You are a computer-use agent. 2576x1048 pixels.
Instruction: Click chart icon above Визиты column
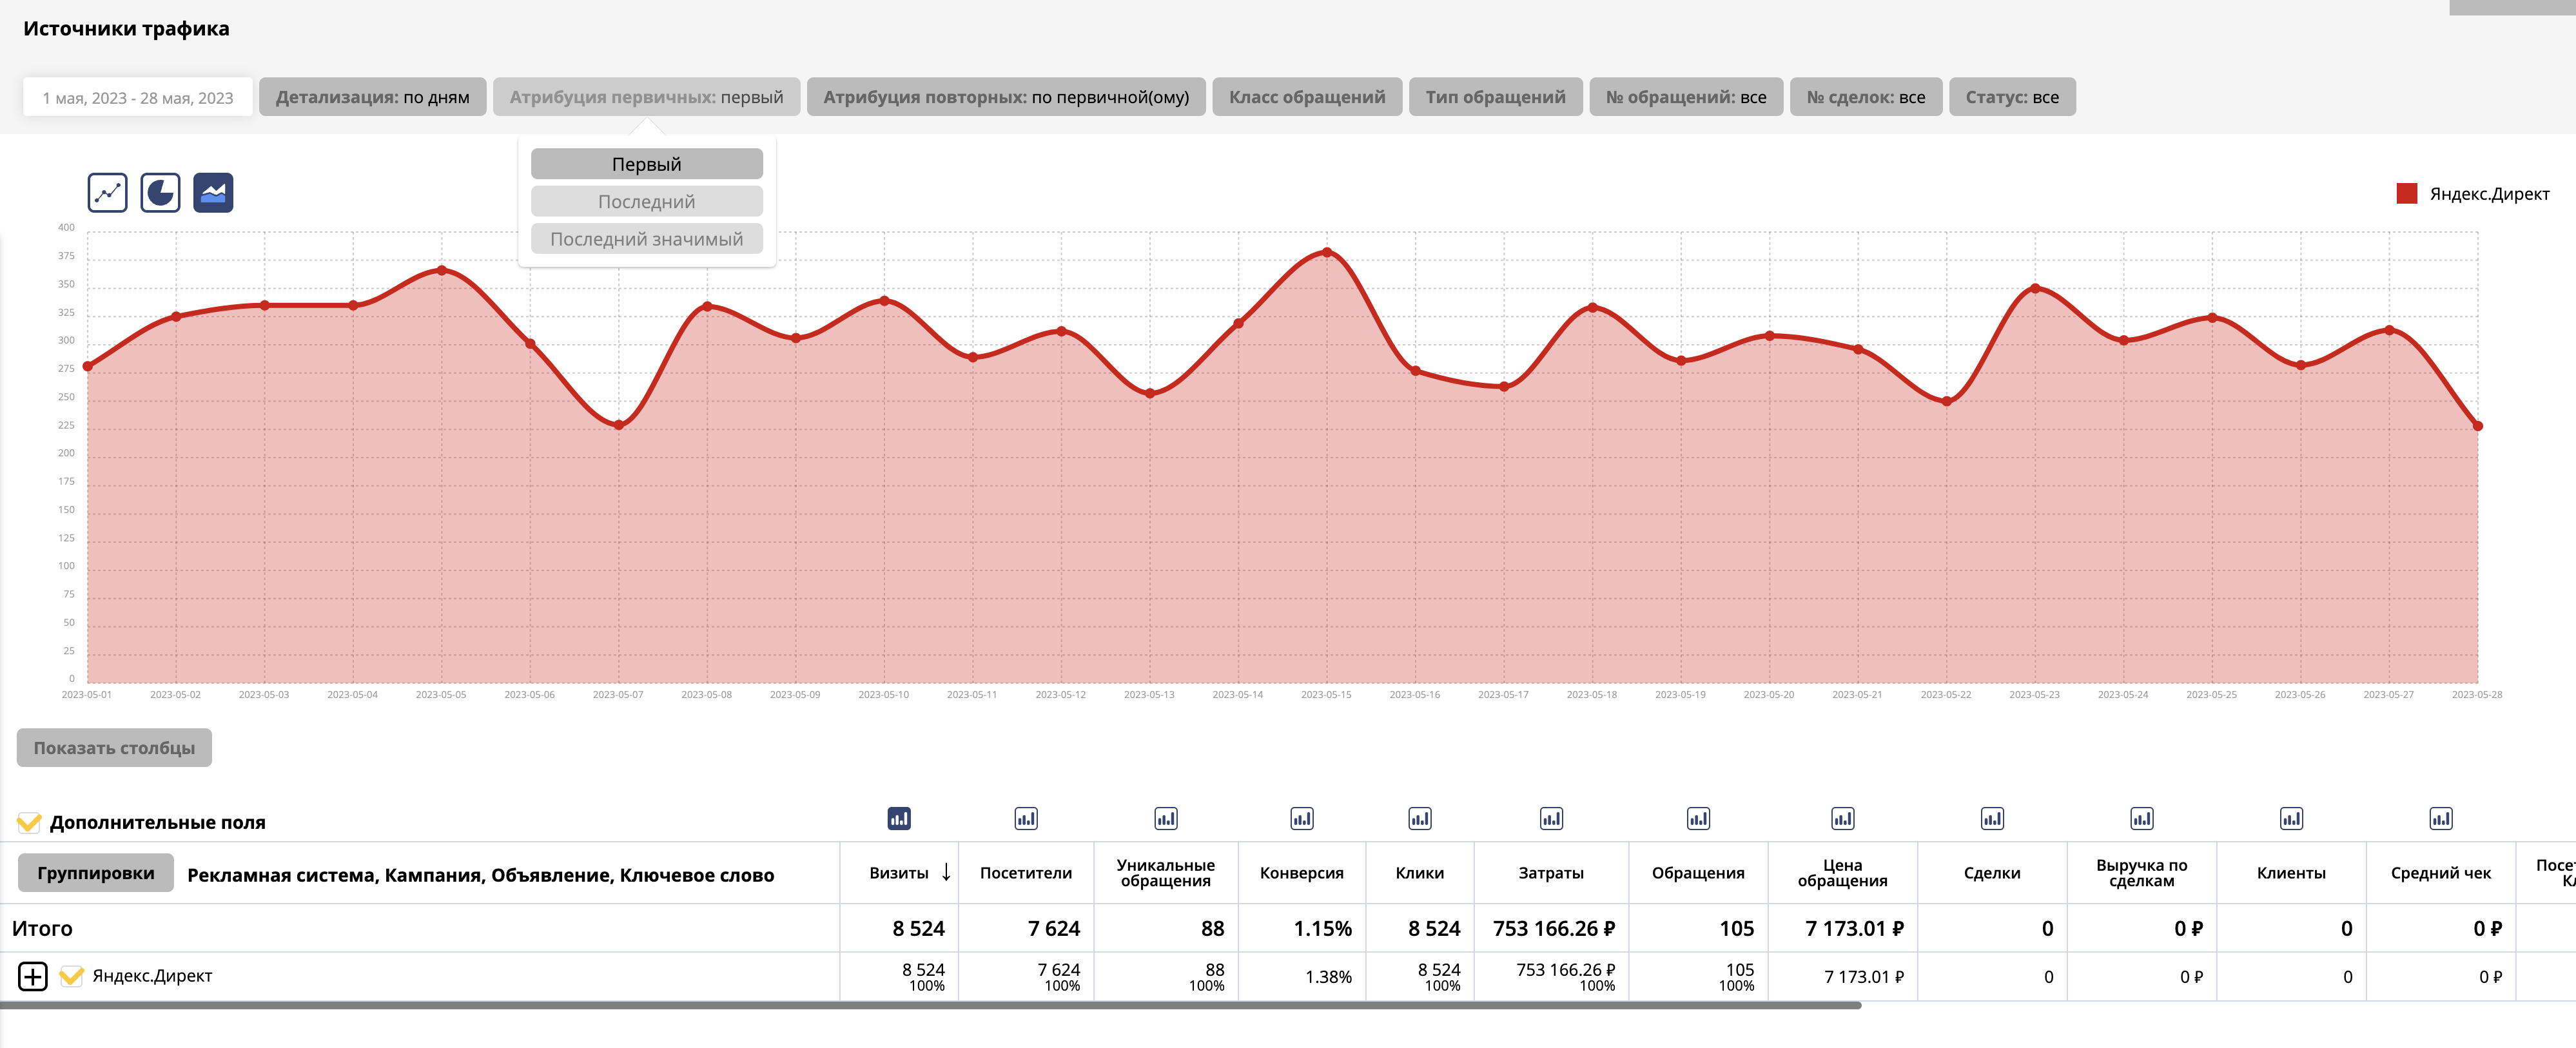pyautogui.click(x=898, y=819)
